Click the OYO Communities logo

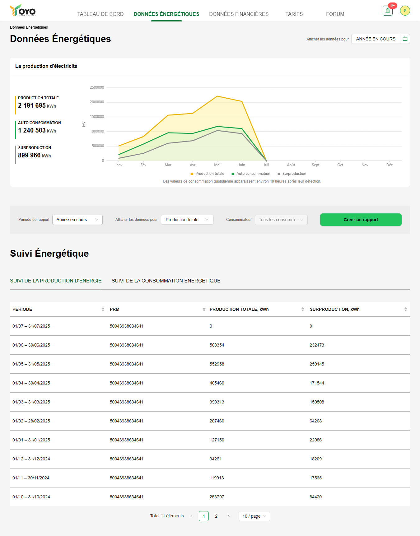23,11
